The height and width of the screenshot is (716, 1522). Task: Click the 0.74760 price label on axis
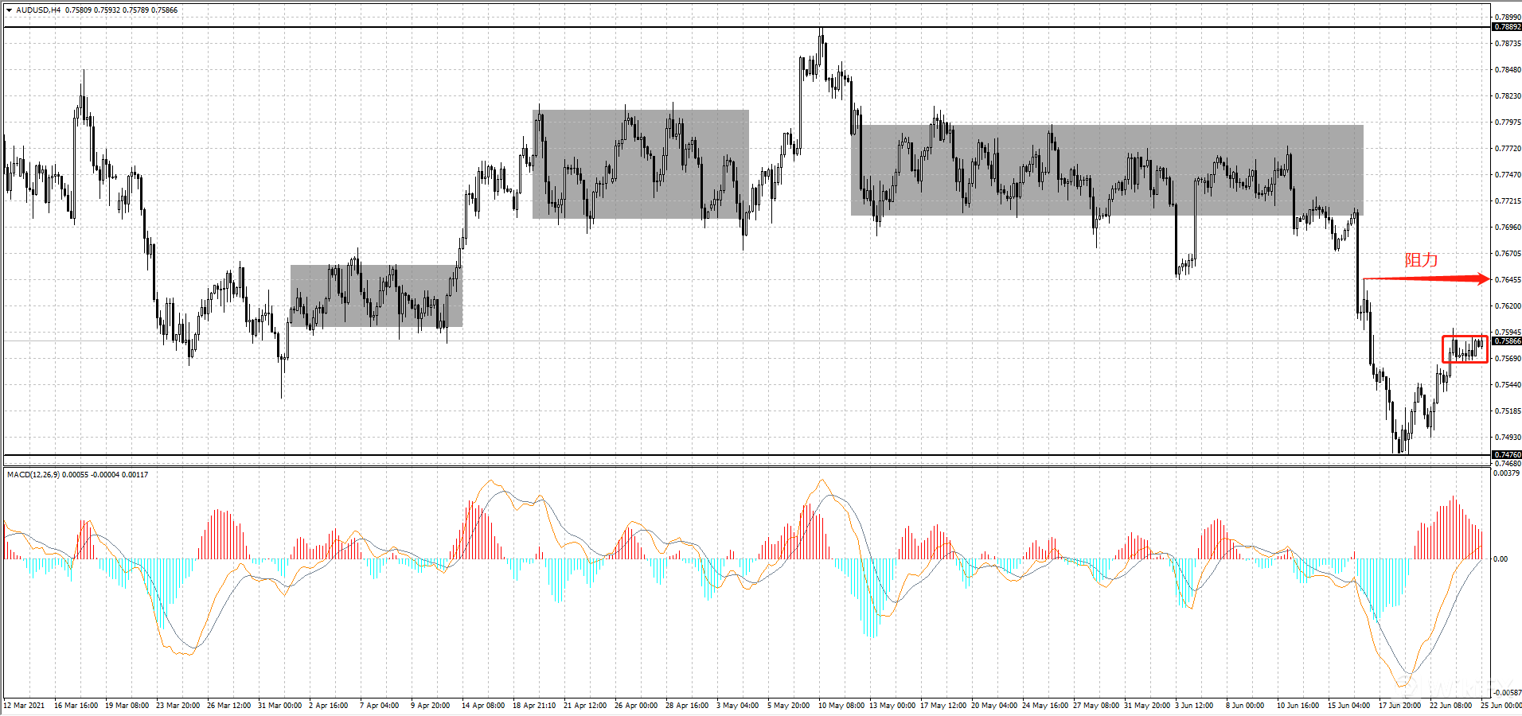[x=1507, y=455]
